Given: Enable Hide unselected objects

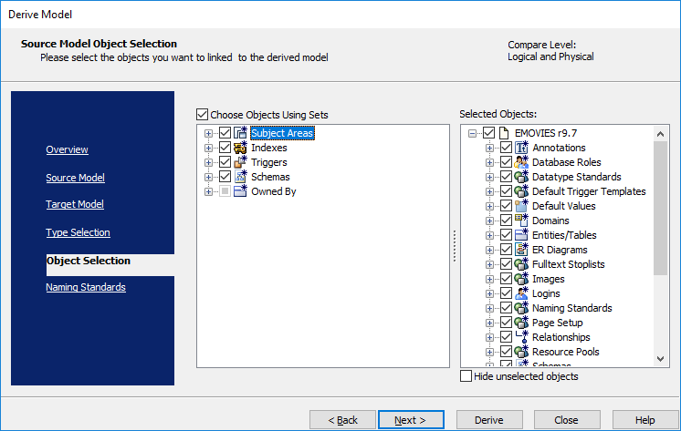Looking at the screenshot, I should tap(466, 376).
